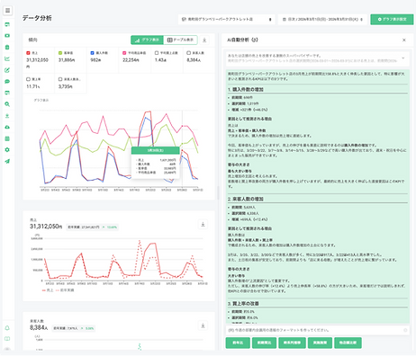Image resolution: width=416 pixels, height=356 pixels.
Task: Click the clipboard icon in the sidebar
Action: [x=7, y=47]
